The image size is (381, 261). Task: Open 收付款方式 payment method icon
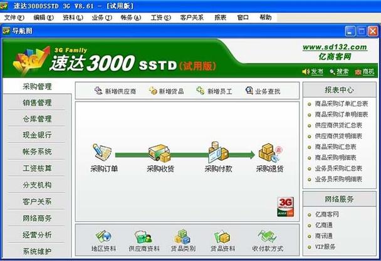tap(267, 237)
